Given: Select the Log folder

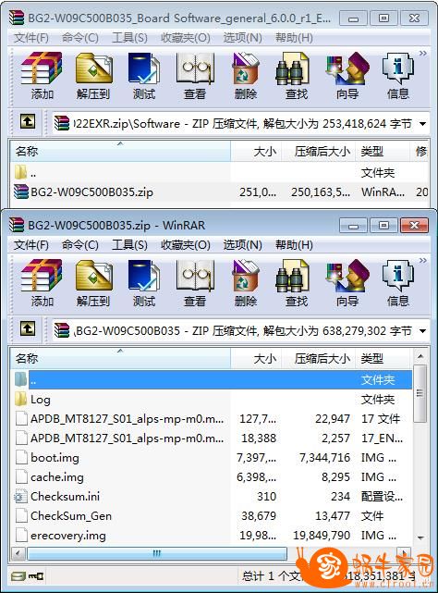Looking at the screenshot, I should point(212,400).
